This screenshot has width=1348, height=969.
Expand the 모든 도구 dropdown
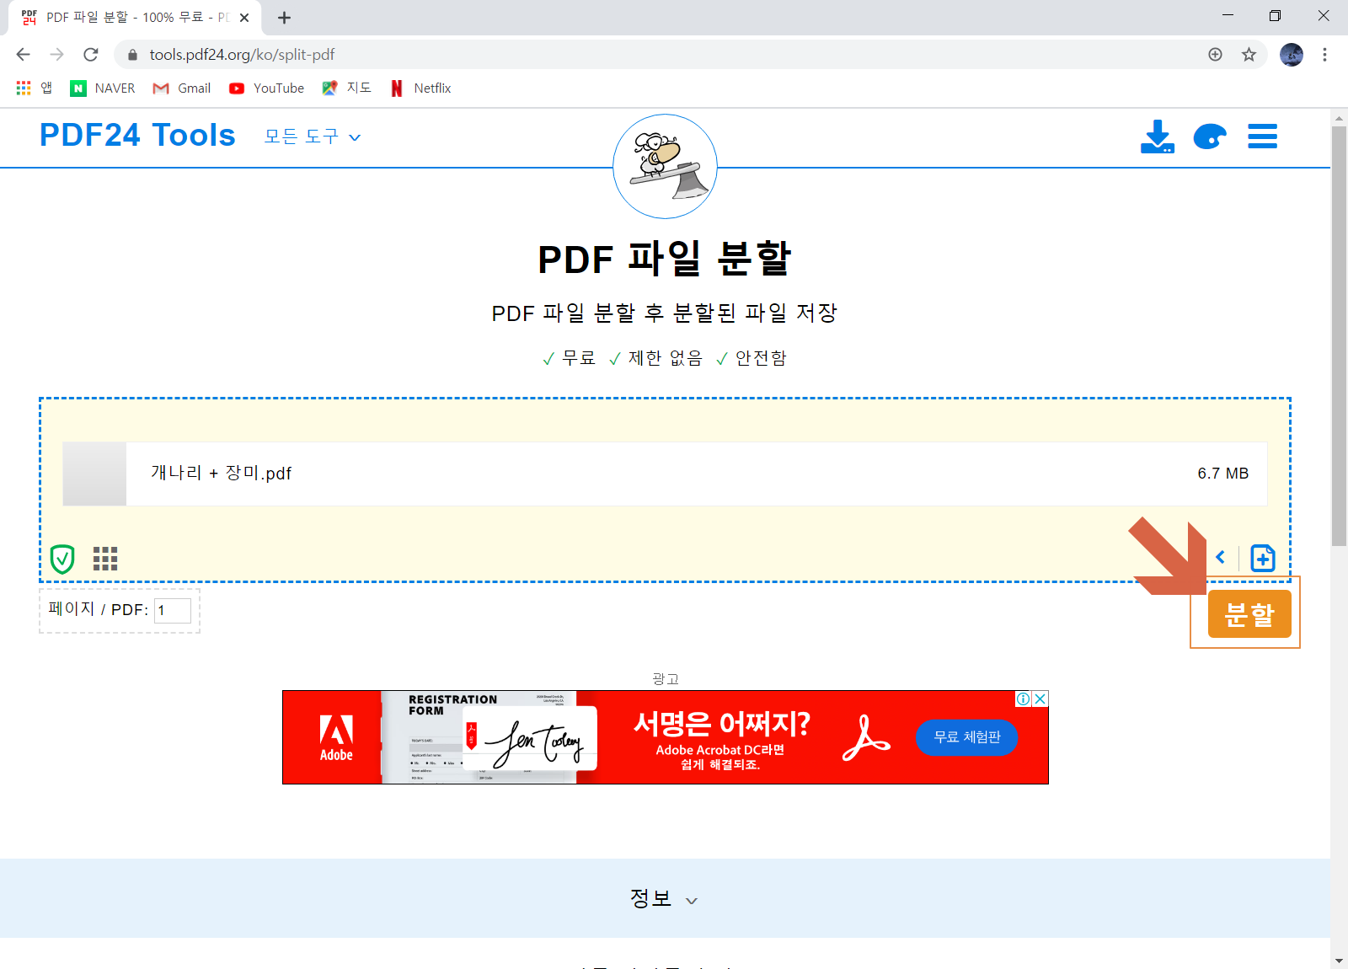click(313, 137)
